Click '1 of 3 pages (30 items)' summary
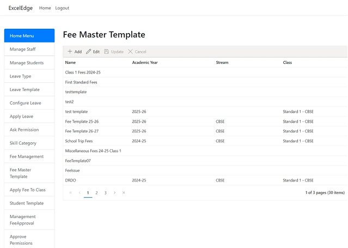The image size is (348, 248). tap(325, 192)
